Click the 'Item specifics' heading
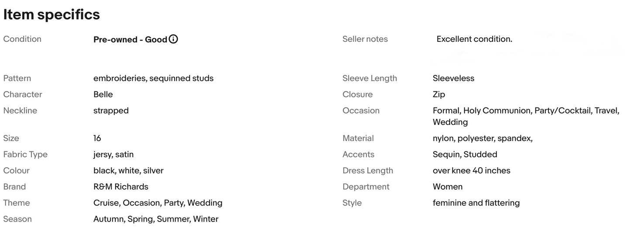Screen dimensions: 631x242 tap(52, 15)
